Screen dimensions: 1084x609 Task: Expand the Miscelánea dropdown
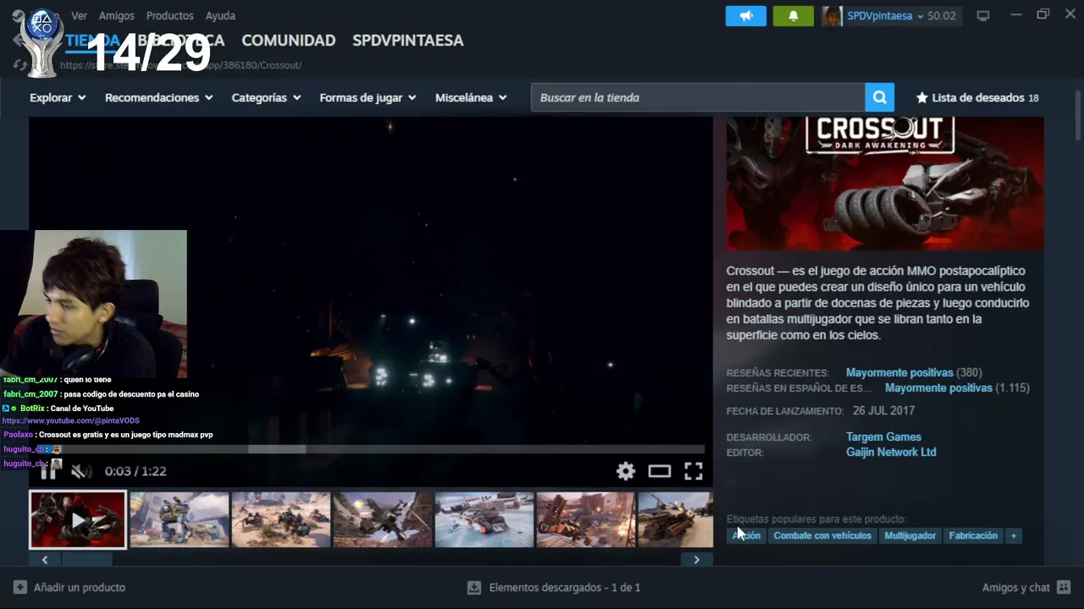(471, 97)
